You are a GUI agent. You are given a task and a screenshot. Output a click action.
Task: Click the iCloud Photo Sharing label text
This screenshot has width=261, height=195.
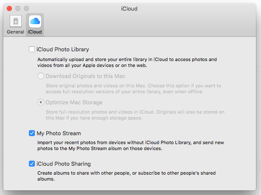tap(64, 164)
